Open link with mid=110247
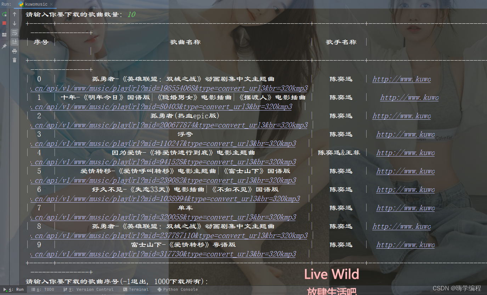 pyautogui.click(x=163, y=143)
